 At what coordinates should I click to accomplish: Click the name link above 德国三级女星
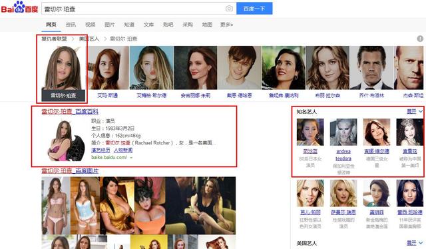click(x=377, y=151)
